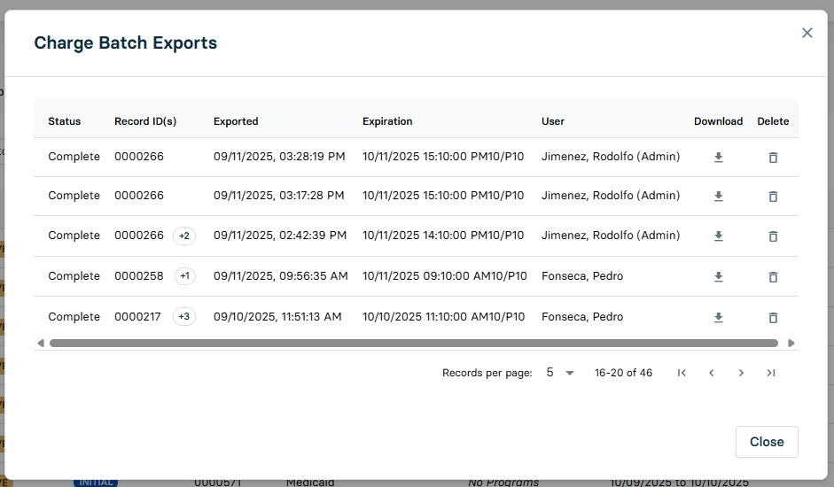Delete the 11:51:13 AM export
The width and height of the screenshot is (834, 487).
point(773,317)
